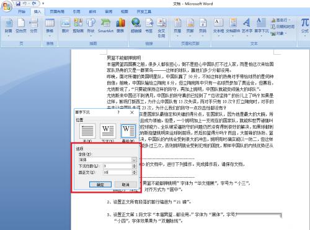Image resolution: width=310 pixels, height=230 pixels.
Task: Insert an equation (公式)
Action: coord(305,27)
